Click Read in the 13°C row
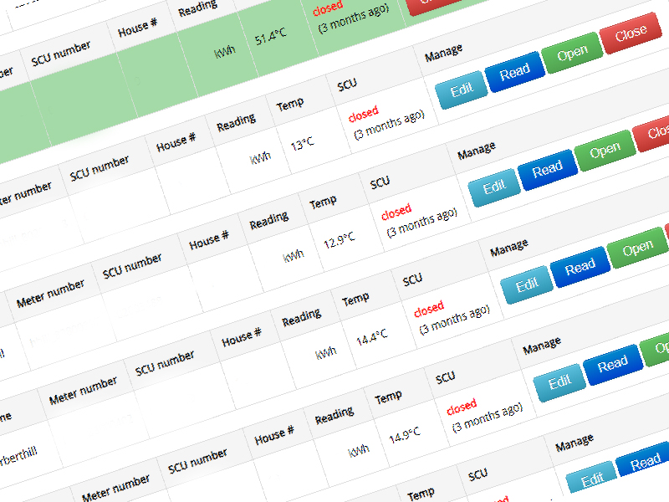The width and height of the screenshot is (669, 502). pos(515,72)
